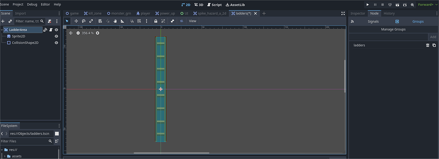The height and width of the screenshot is (159, 439).
Task: Open the script attached to LadderArea
Action: pyautogui.click(x=51, y=30)
